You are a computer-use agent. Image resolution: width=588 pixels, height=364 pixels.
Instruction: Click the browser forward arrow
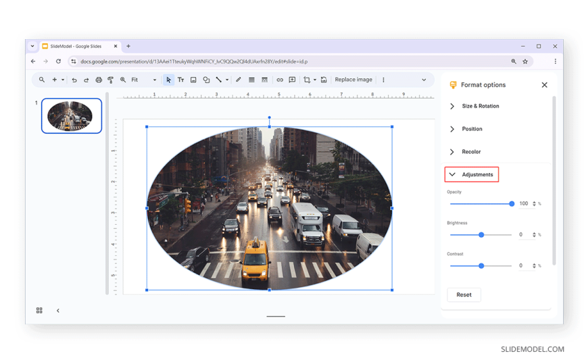click(x=45, y=61)
